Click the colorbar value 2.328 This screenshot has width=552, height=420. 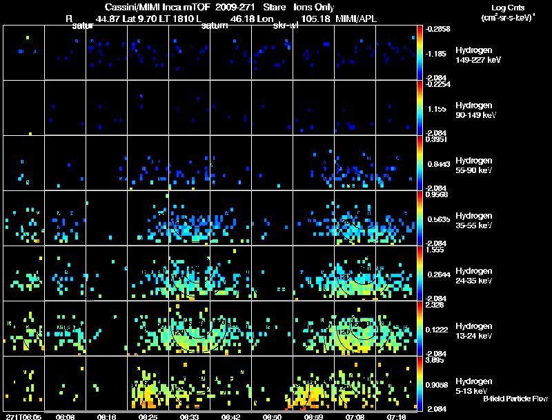point(435,305)
